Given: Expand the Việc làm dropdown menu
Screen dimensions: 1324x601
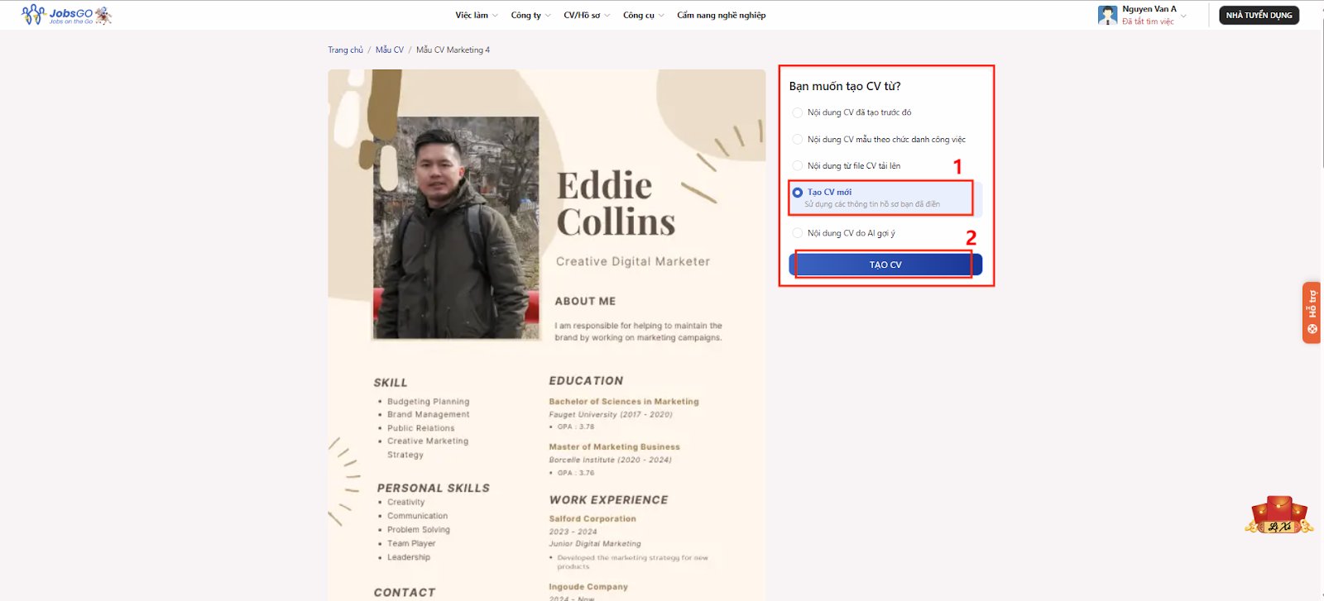Looking at the screenshot, I should coord(476,15).
